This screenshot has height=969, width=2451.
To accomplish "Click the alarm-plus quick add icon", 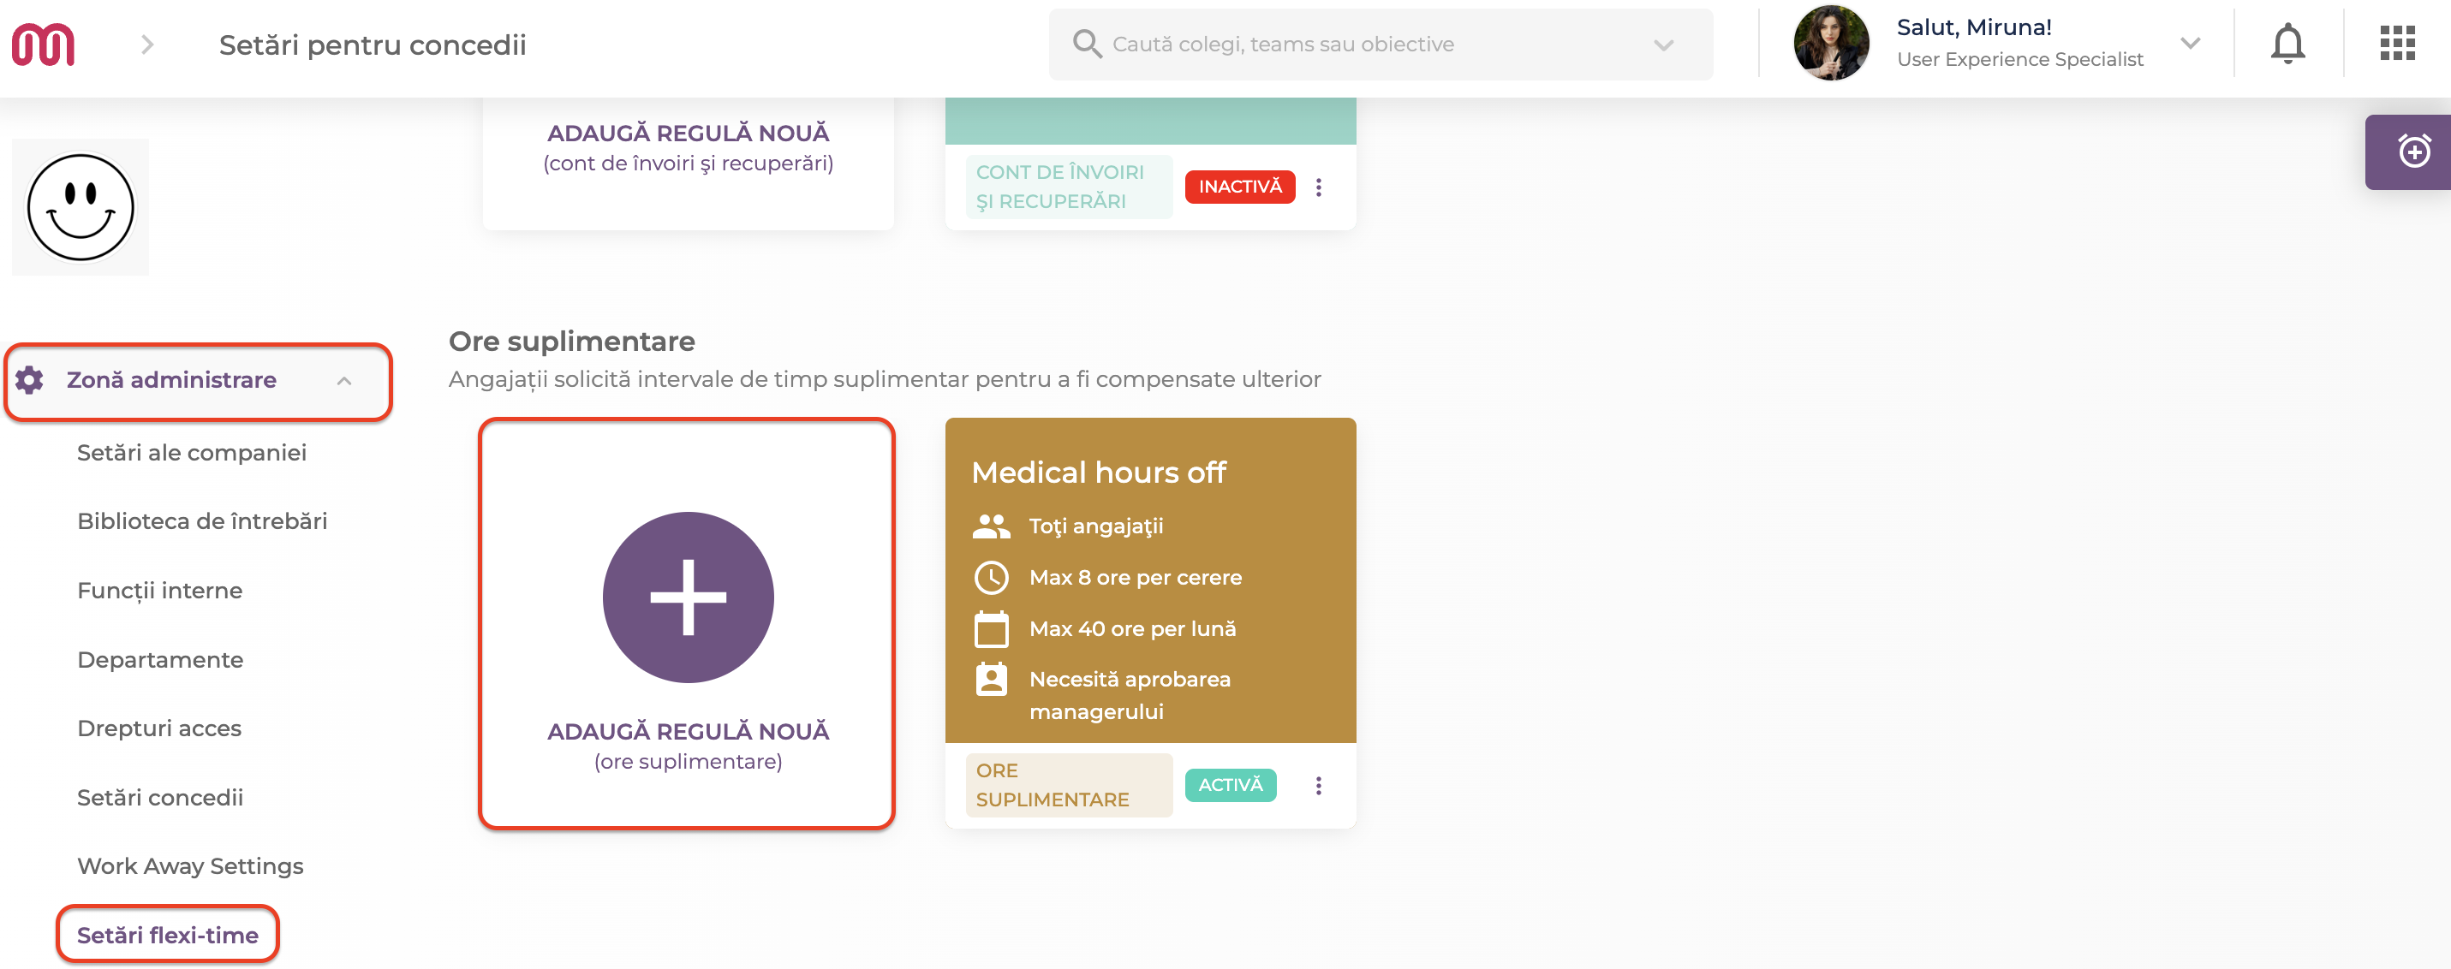I will coord(2414,152).
